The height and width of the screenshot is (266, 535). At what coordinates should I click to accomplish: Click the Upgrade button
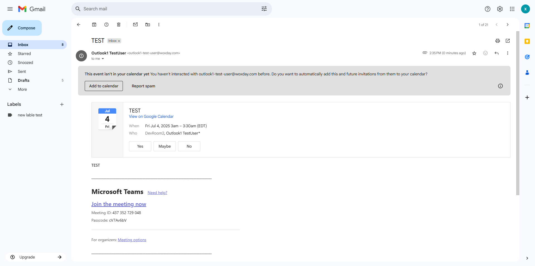click(x=36, y=257)
